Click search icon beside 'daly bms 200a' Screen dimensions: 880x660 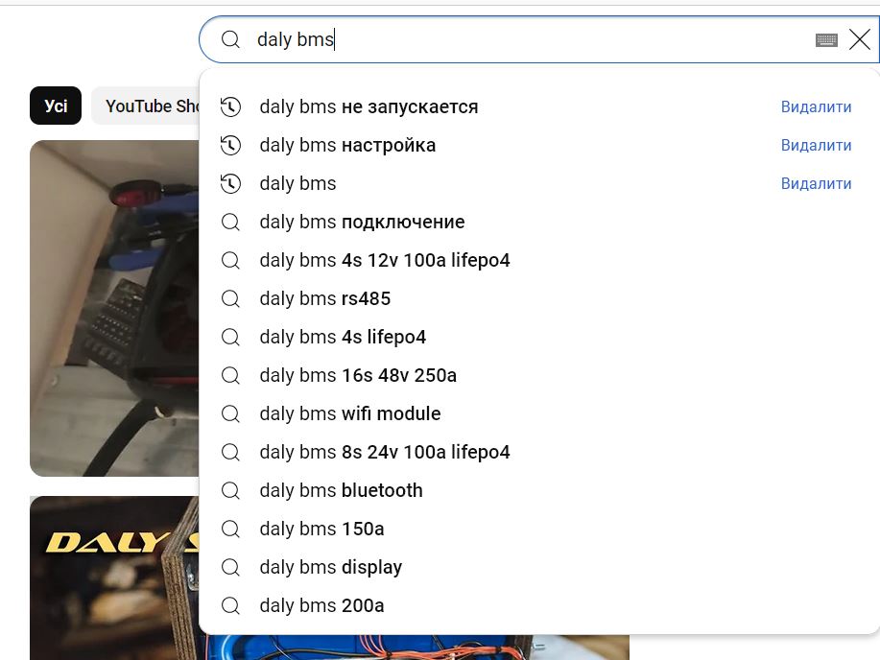(x=230, y=605)
